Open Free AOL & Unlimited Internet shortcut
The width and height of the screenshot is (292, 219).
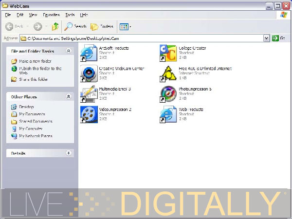[168, 73]
